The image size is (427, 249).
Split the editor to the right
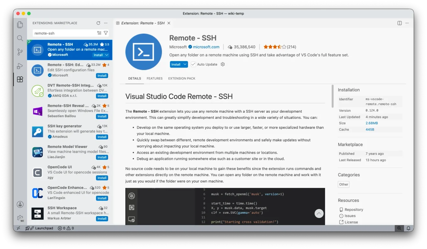pyautogui.click(x=400, y=23)
